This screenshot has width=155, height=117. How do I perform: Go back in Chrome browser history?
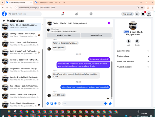[x=3, y=7]
